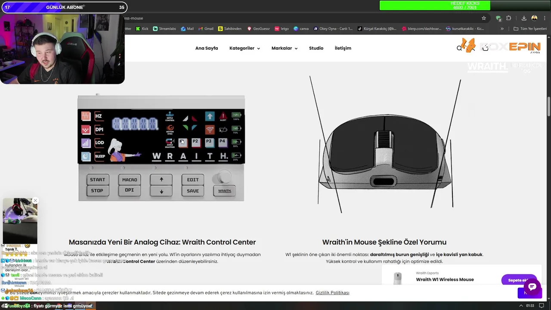This screenshot has height=310, width=551.
Task: Open the İletişim menu item
Action: [x=343, y=48]
